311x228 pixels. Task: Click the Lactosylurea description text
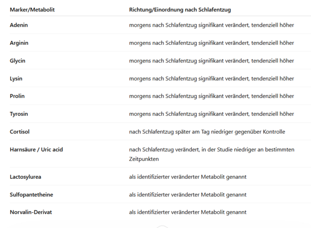[x=188, y=177]
